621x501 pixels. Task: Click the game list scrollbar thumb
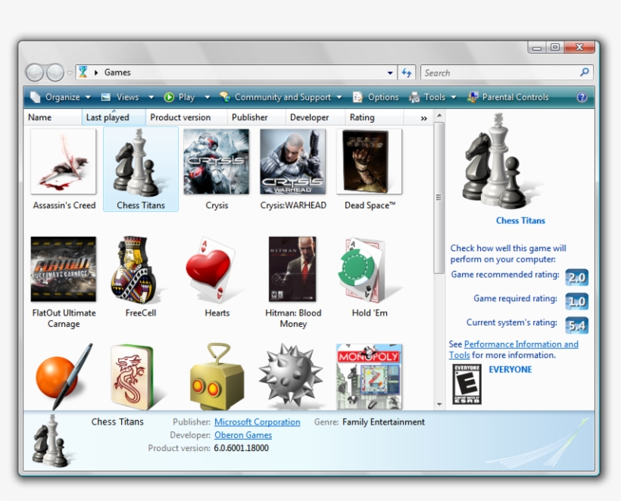click(438, 198)
